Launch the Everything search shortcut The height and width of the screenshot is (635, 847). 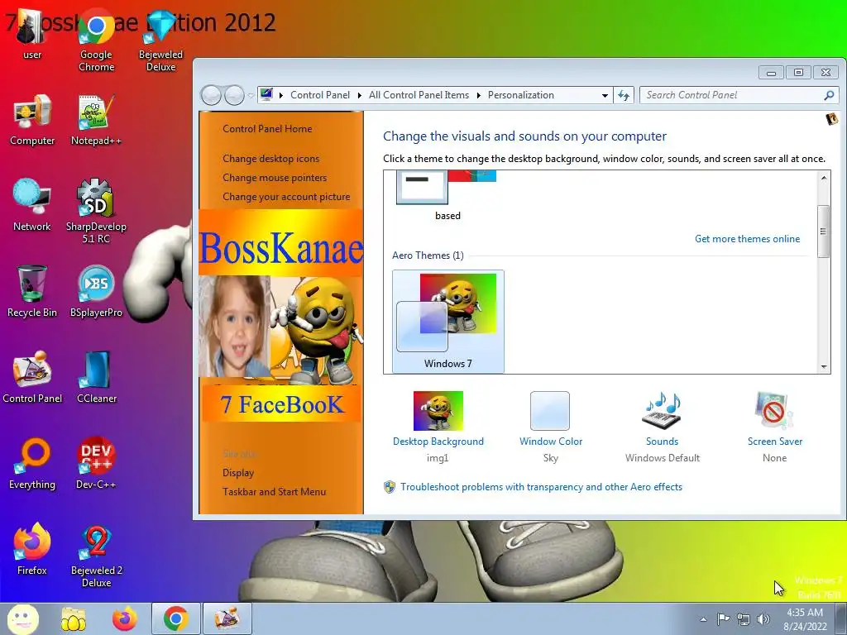(x=32, y=463)
